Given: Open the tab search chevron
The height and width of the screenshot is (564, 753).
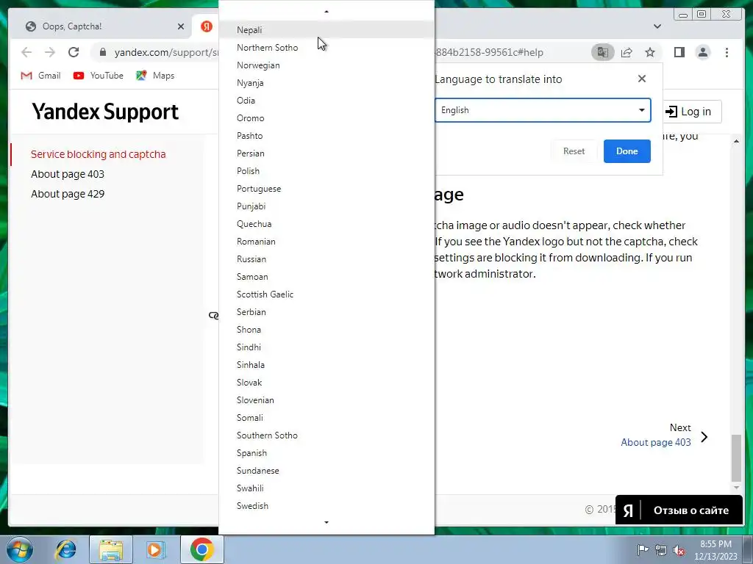Looking at the screenshot, I should [657, 26].
